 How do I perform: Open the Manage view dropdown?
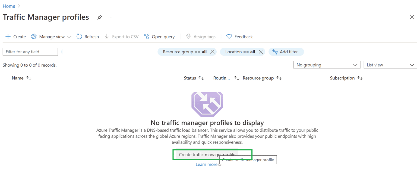(x=51, y=37)
